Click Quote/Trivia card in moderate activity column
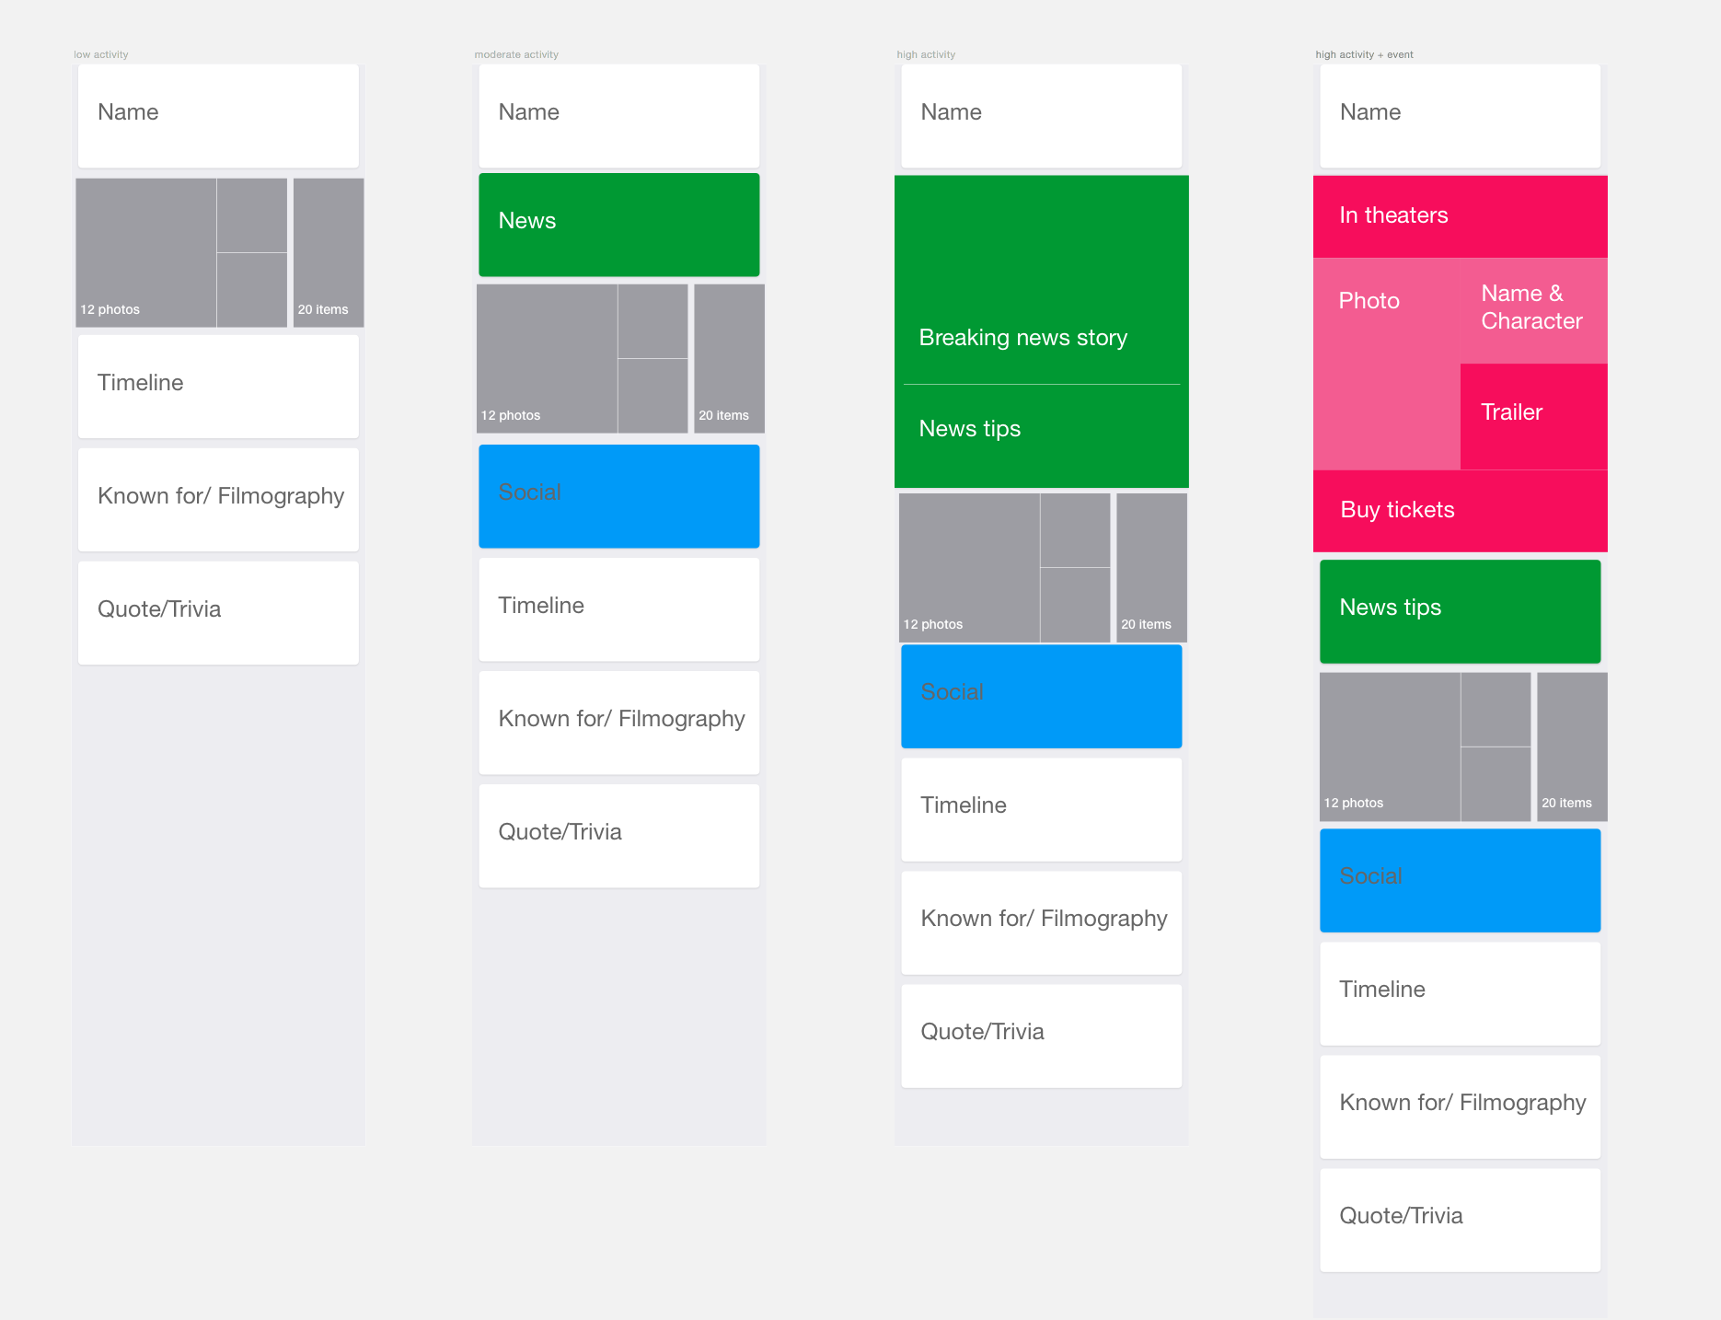The width and height of the screenshot is (1721, 1320). [619, 836]
